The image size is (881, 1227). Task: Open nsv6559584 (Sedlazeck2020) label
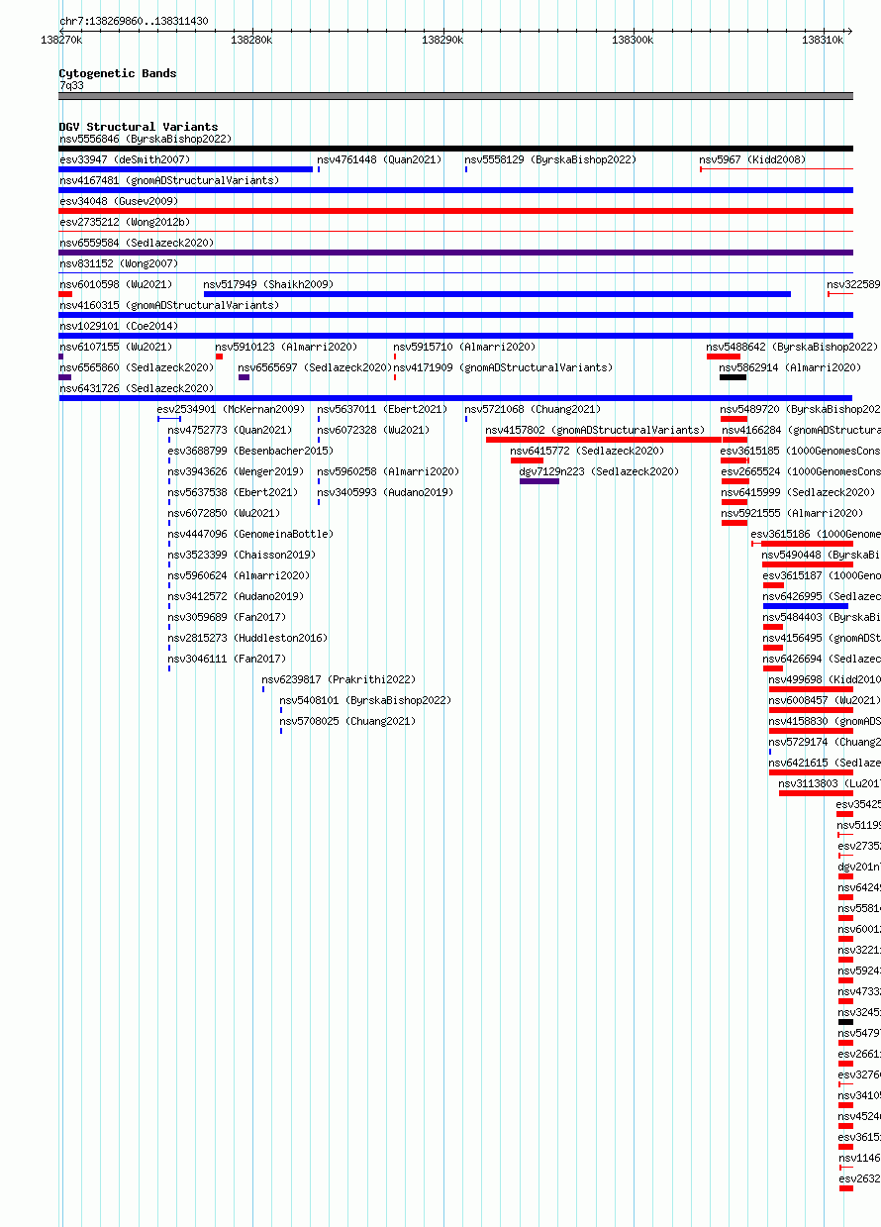137,244
